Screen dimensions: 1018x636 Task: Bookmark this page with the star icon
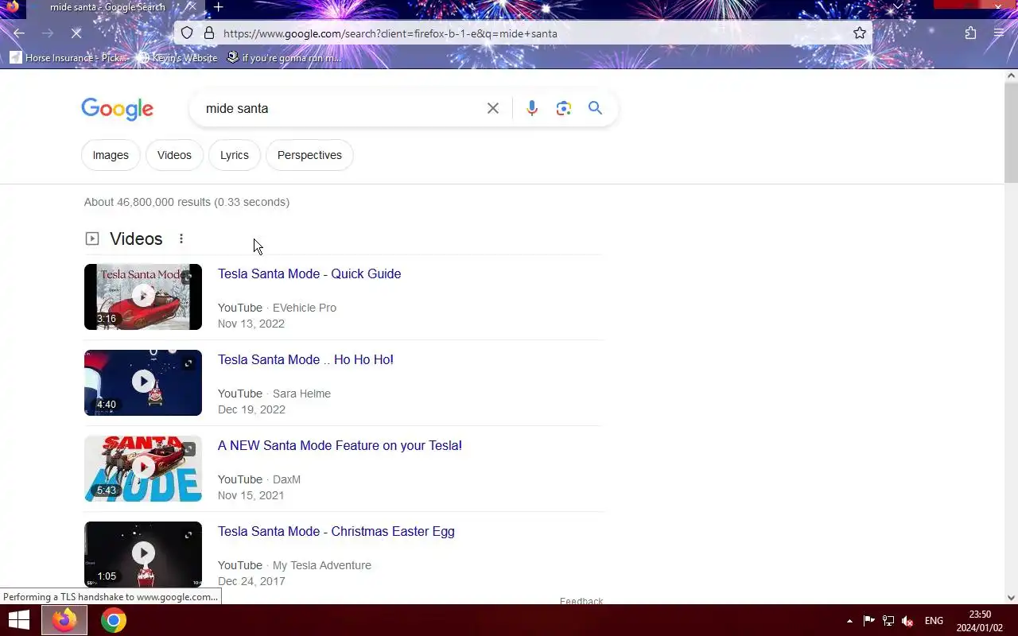coord(860,33)
